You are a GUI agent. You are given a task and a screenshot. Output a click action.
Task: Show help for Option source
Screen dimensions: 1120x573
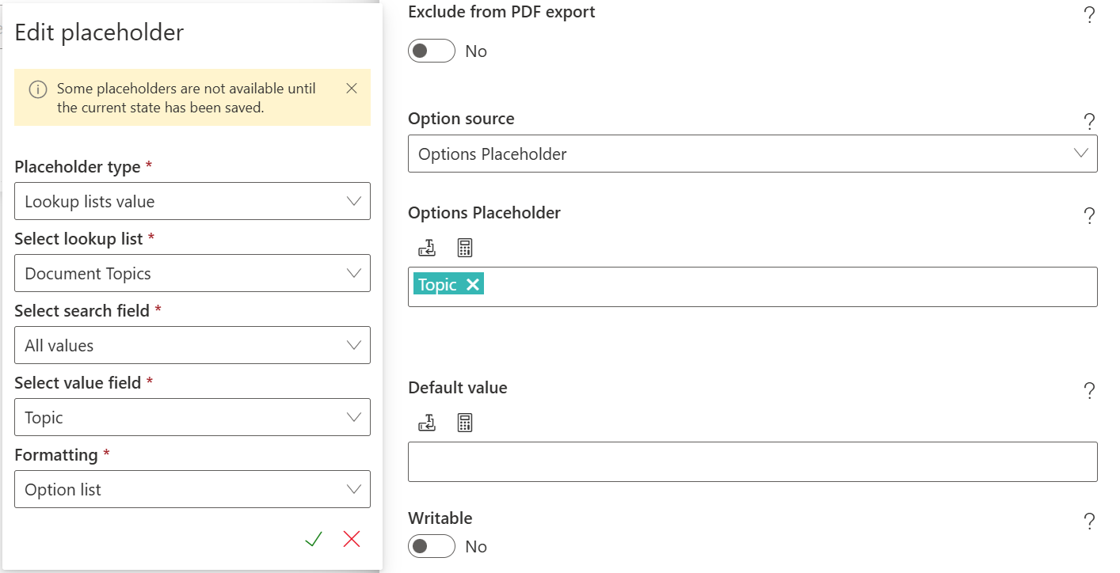(x=1089, y=121)
